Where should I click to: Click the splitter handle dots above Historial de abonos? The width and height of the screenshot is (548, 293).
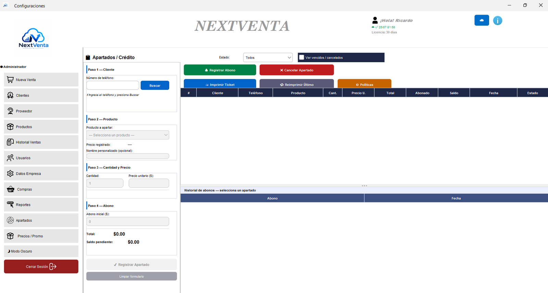(x=364, y=186)
